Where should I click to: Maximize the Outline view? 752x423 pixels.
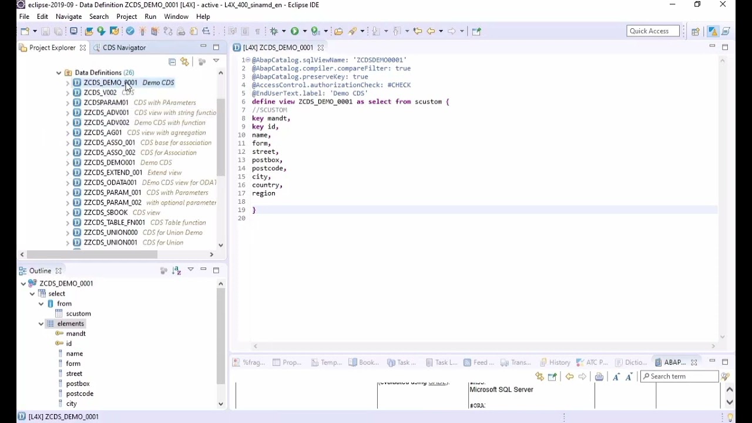click(216, 270)
